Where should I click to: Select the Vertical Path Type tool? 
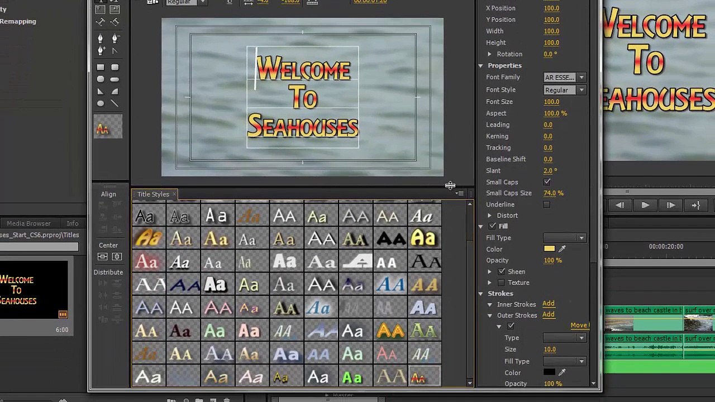point(115,22)
